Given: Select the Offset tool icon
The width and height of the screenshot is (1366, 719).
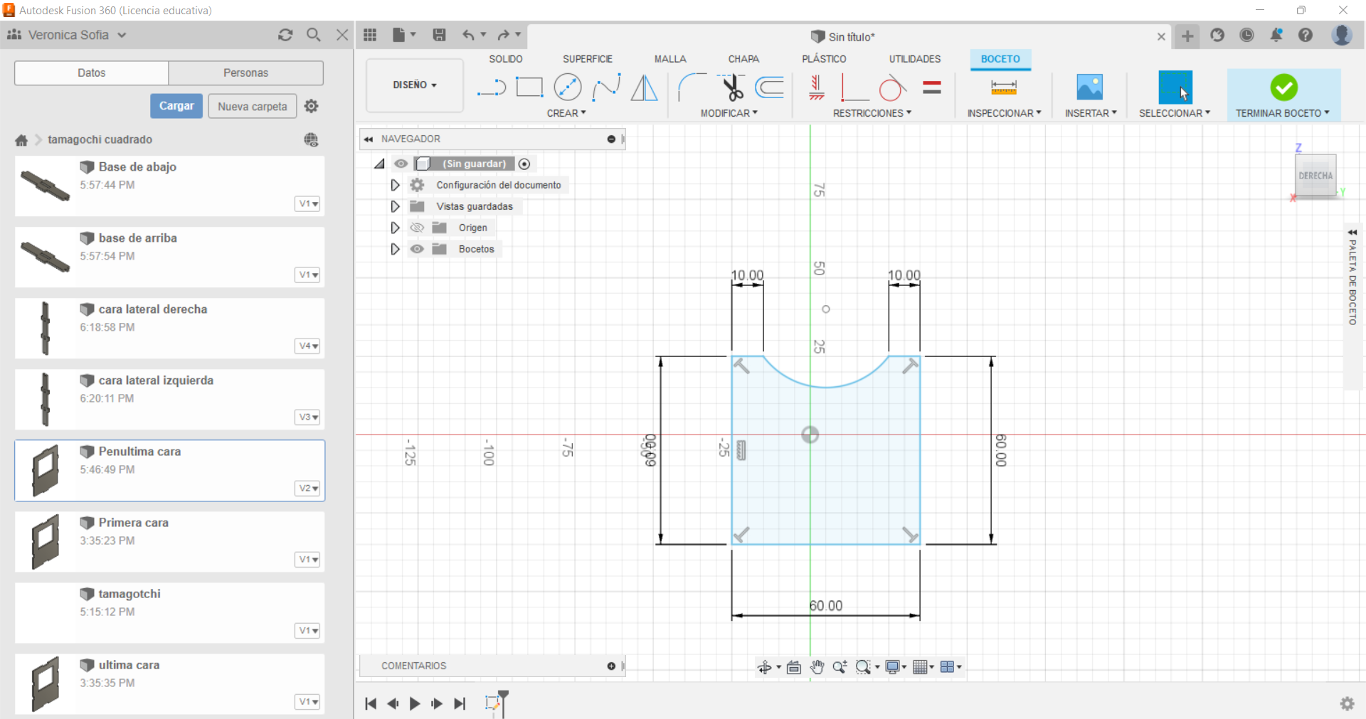Looking at the screenshot, I should pyautogui.click(x=770, y=87).
